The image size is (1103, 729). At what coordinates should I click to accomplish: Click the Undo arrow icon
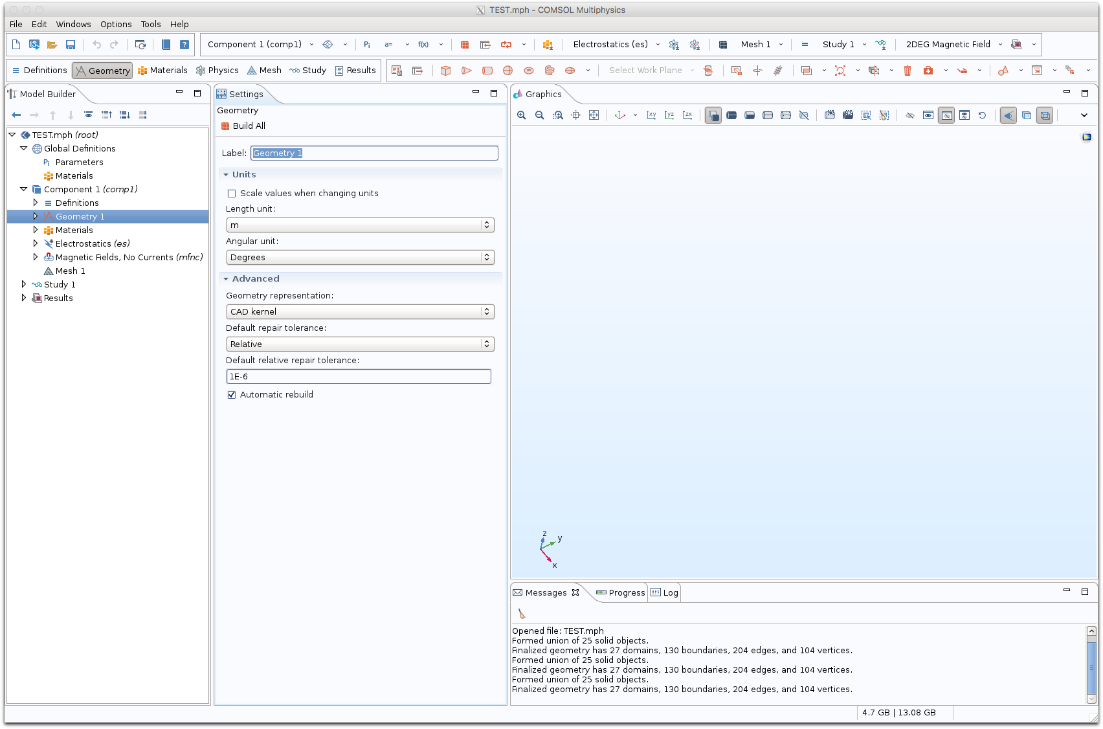(96, 45)
